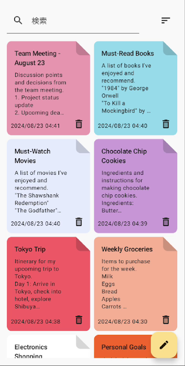
Task: Open the Must-Watch Movies note
Action: (49, 186)
